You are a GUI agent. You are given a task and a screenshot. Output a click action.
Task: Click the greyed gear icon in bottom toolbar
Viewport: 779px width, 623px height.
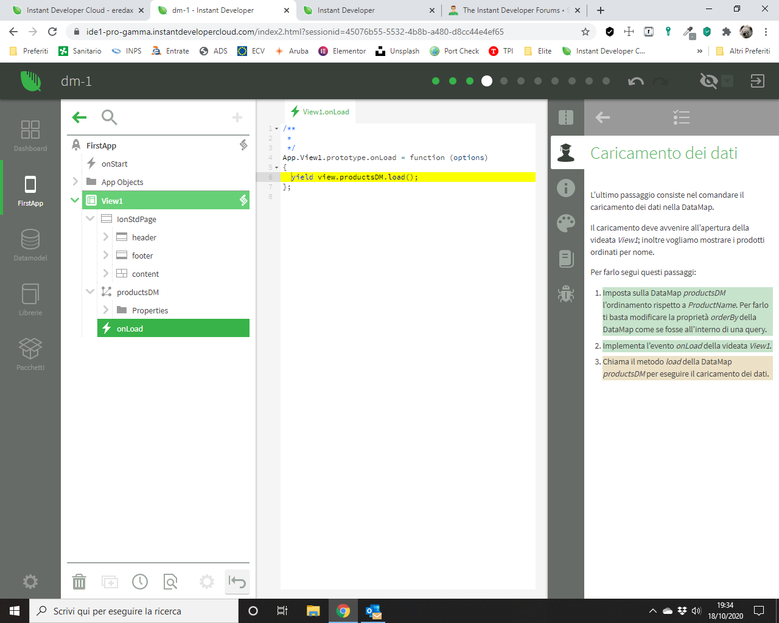click(207, 582)
